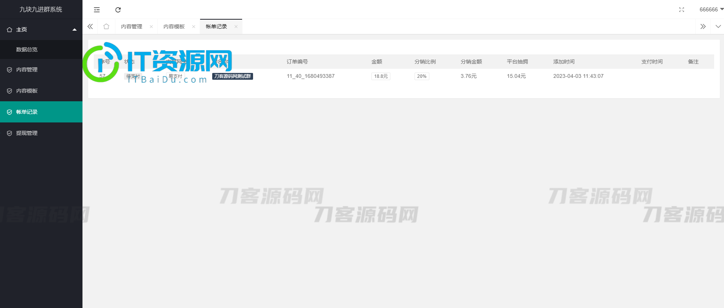This screenshot has height=308, width=724.
Task: Select 帐单记录 in the sidebar
Action: pos(41,112)
